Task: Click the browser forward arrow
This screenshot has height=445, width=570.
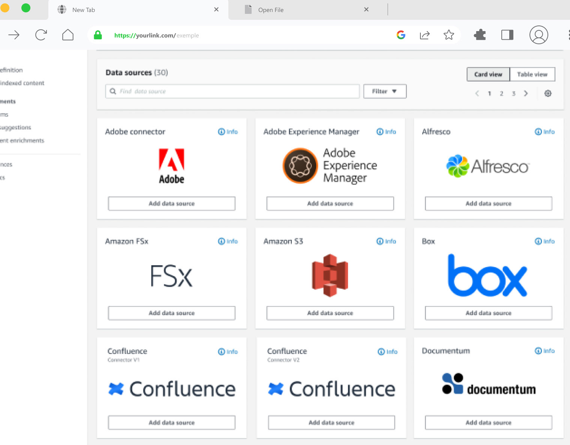Action: (14, 35)
